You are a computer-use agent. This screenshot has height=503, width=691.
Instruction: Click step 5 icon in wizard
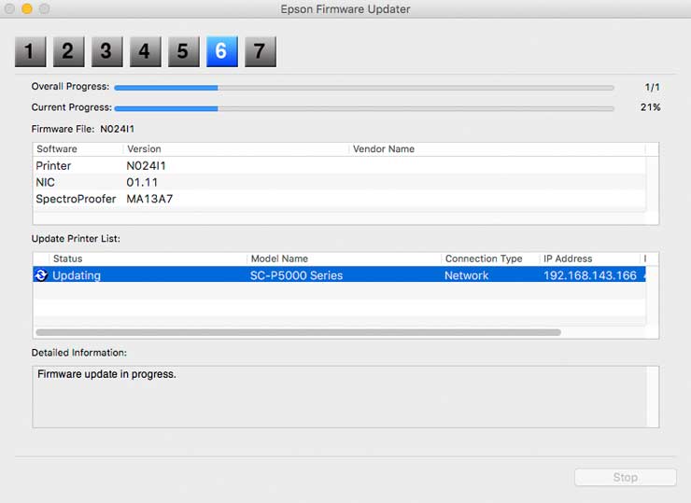pos(184,51)
